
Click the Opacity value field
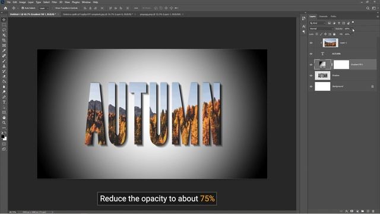point(347,29)
